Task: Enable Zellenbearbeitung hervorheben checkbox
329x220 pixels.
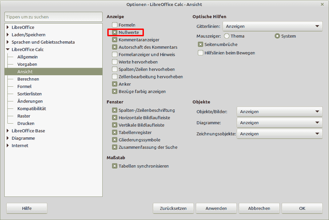Action: coord(115,77)
